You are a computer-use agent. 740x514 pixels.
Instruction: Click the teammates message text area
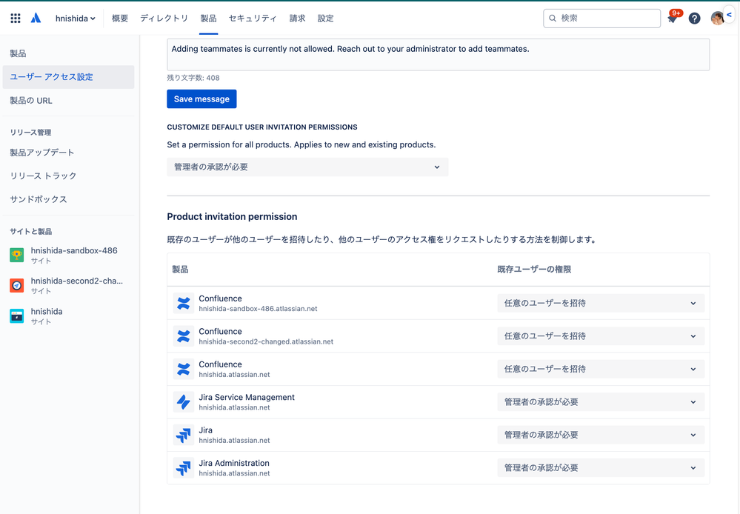pos(438,55)
